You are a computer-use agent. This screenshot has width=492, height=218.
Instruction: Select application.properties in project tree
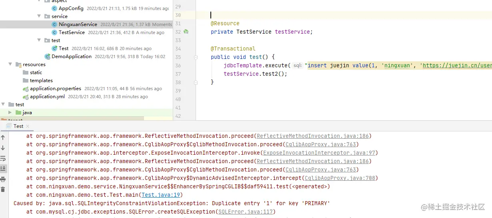[56, 88]
